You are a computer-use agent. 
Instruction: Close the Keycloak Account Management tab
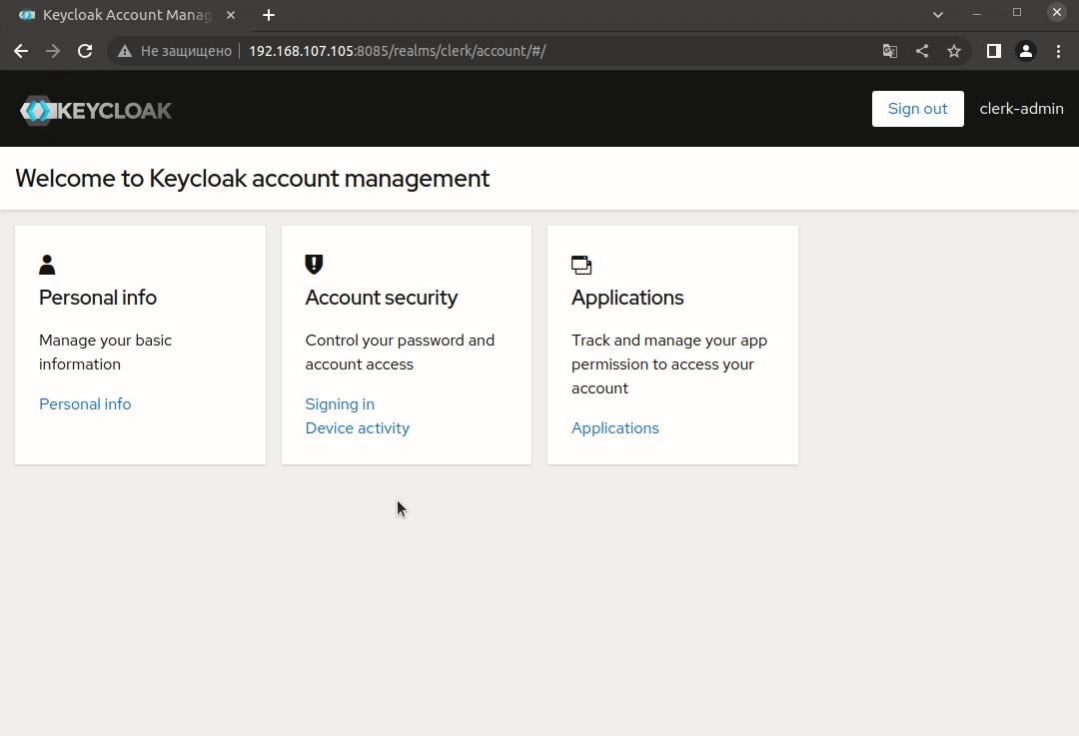coord(231,15)
